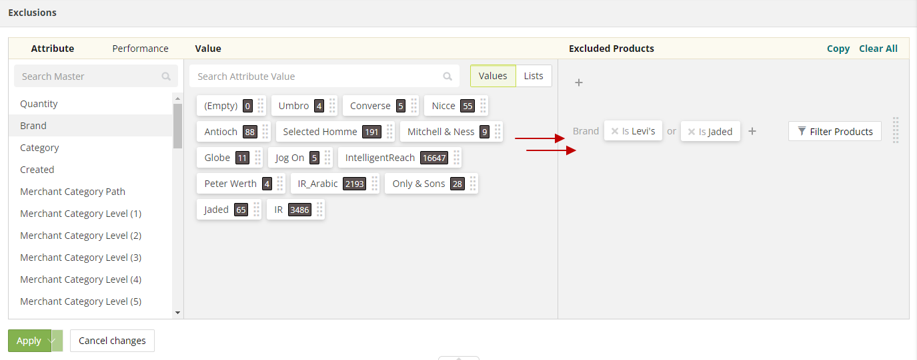
Task: Remove the Is Jaded condition with its X
Action: (x=692, y=132)
